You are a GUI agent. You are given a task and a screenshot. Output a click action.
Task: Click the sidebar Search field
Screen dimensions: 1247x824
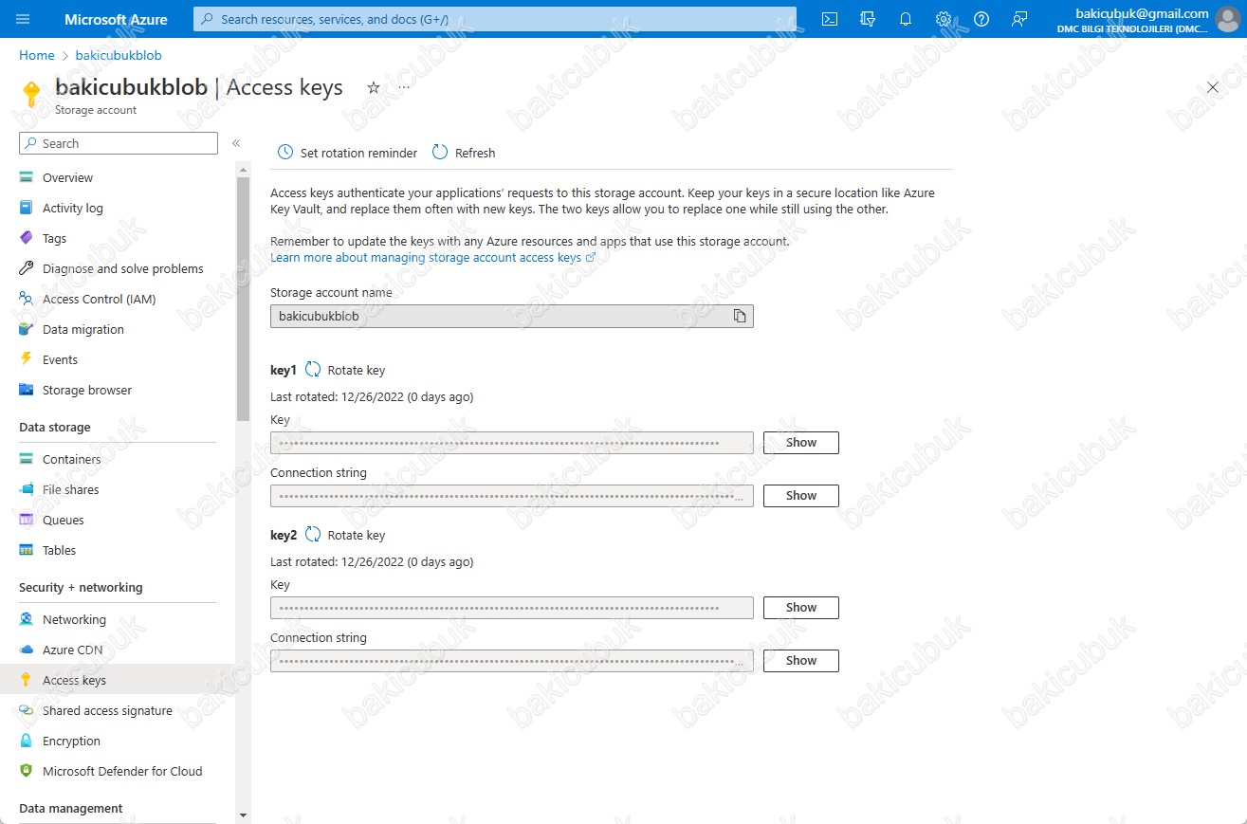click(119, 143)
